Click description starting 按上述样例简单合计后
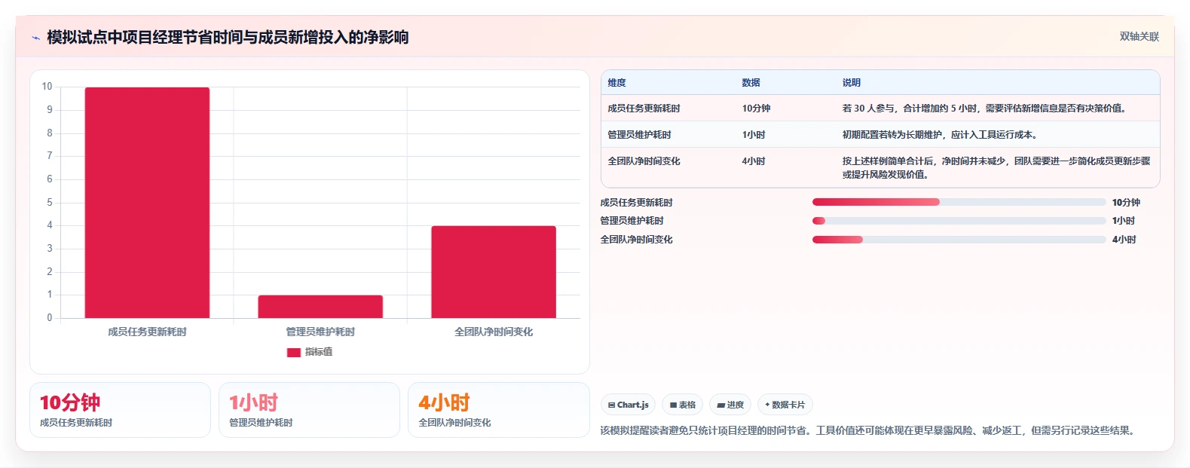 click(997, 168)
